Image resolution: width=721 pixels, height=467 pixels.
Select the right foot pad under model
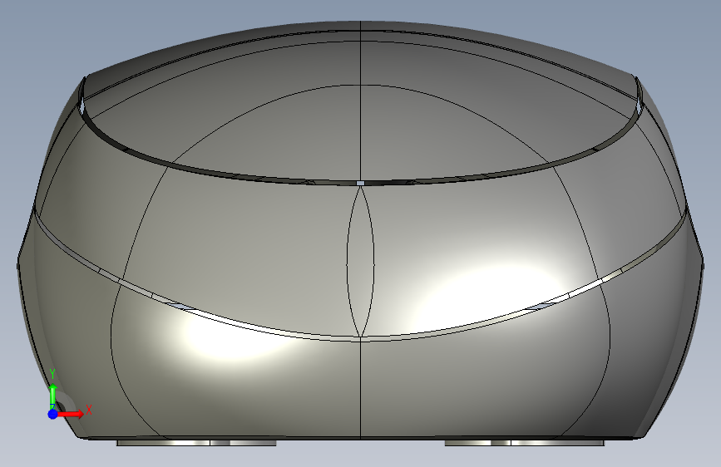[525, 443]
